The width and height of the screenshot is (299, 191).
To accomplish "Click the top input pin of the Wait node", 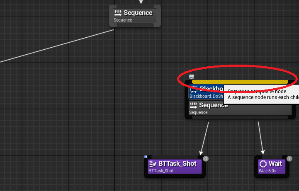I will click(272, 157).
